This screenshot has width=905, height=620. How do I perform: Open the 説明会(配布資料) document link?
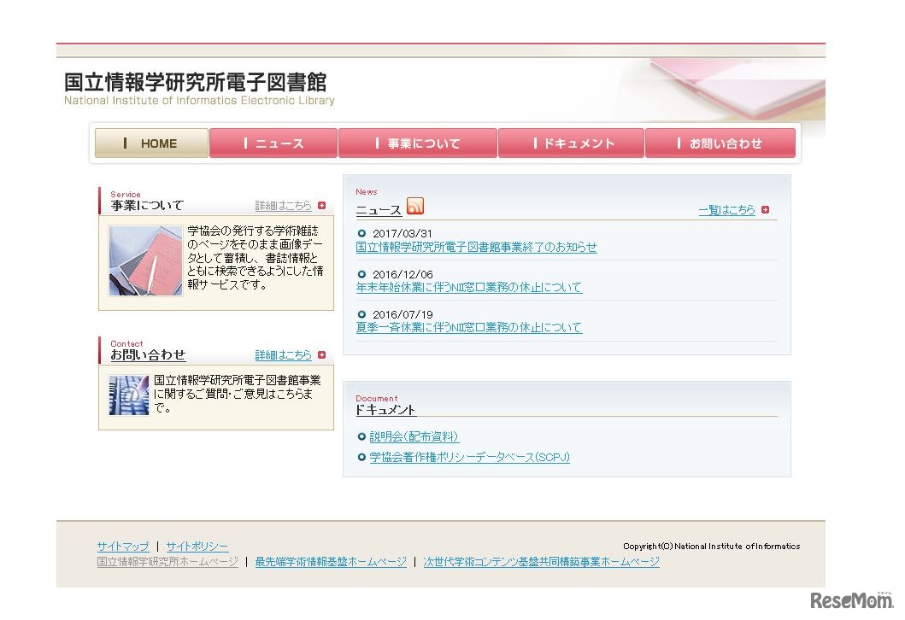click(414, 436)
